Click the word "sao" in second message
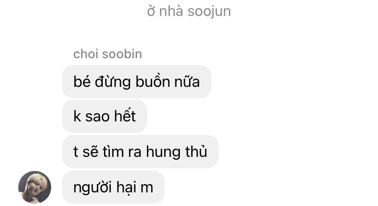 (97, 117)
